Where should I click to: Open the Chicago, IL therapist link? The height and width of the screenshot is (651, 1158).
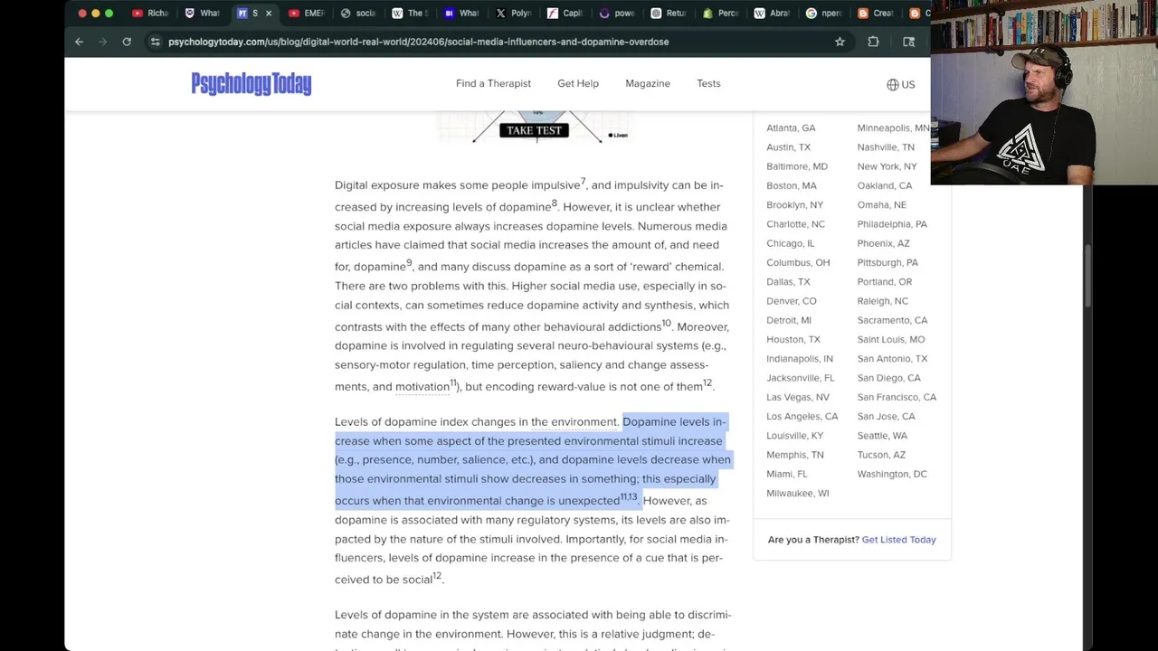pos(790,243)
